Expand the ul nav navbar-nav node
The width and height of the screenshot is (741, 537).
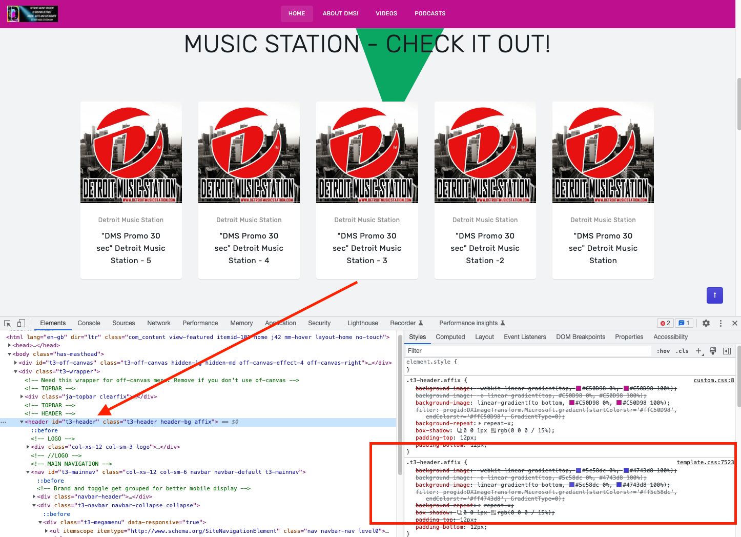coord(46,531)
